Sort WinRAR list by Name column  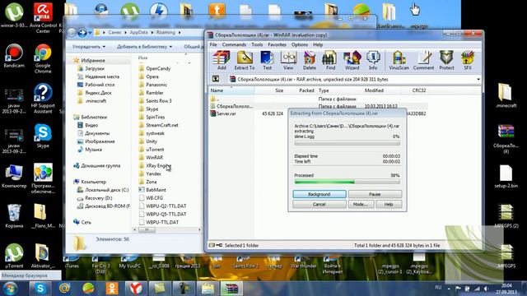click(231, 90)
